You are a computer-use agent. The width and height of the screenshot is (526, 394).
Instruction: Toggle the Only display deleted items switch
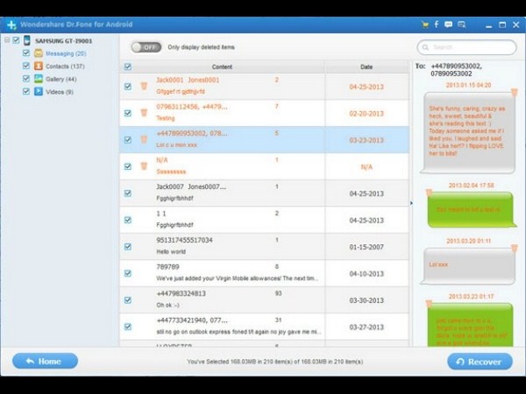(145, 46)
